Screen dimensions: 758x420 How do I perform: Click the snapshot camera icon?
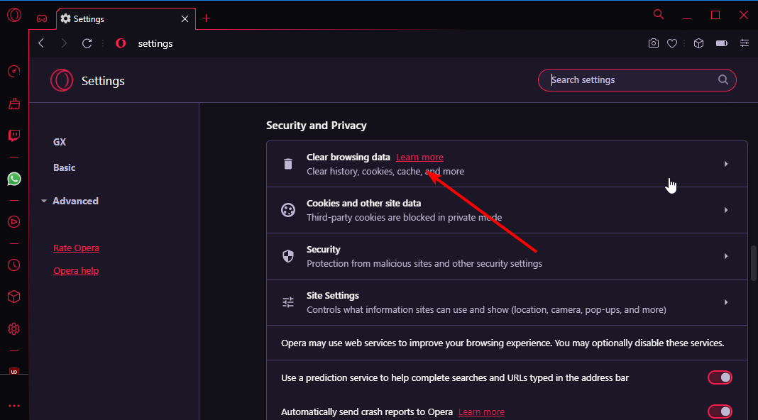(653, 43)
